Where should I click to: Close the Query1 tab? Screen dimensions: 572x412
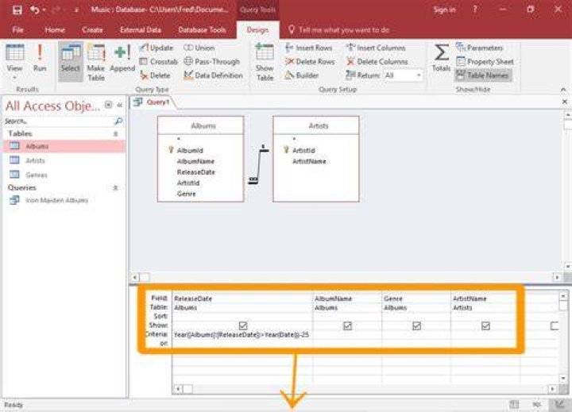click(565, 102)
